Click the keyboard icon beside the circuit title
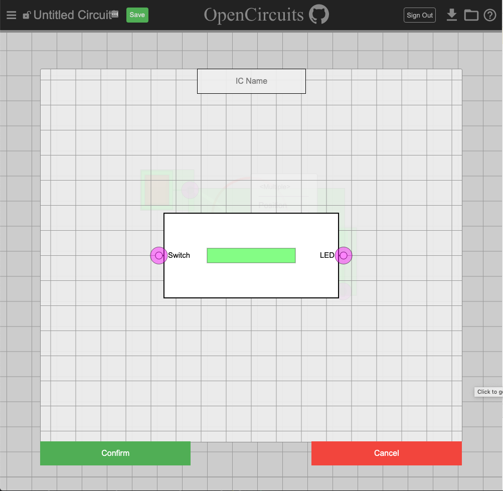 114,15
